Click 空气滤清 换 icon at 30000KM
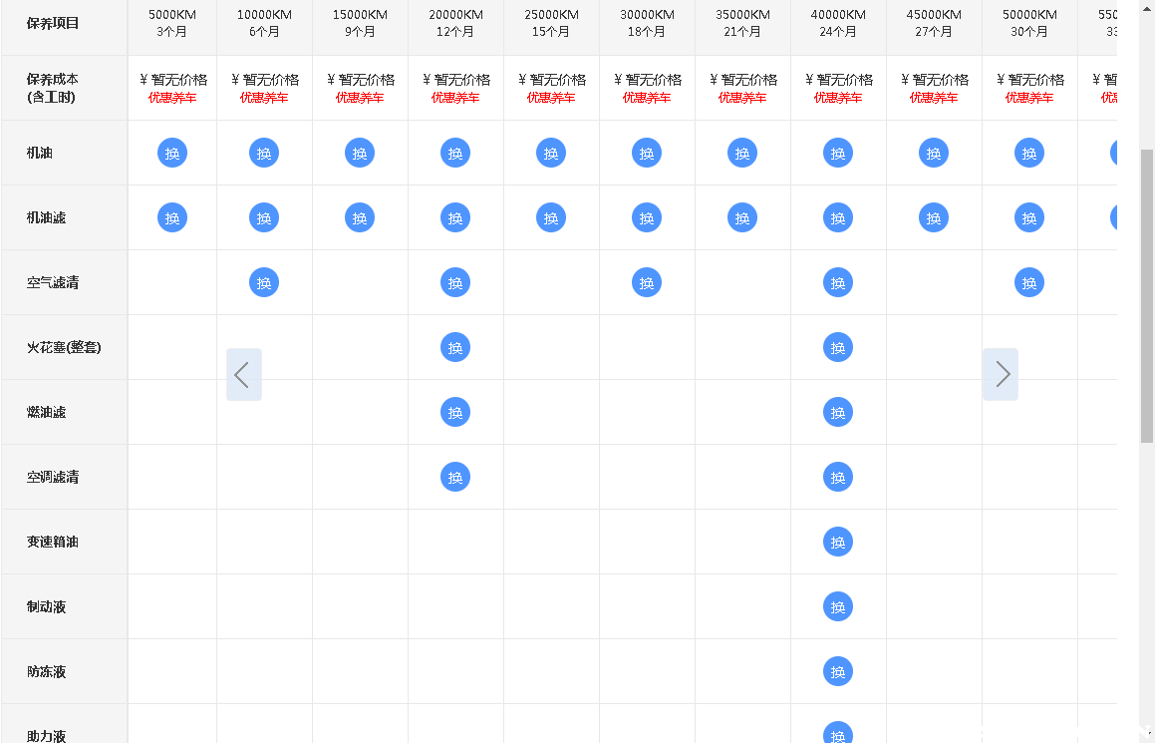Viewport: 1155px width, 743px height. point(647,282)
